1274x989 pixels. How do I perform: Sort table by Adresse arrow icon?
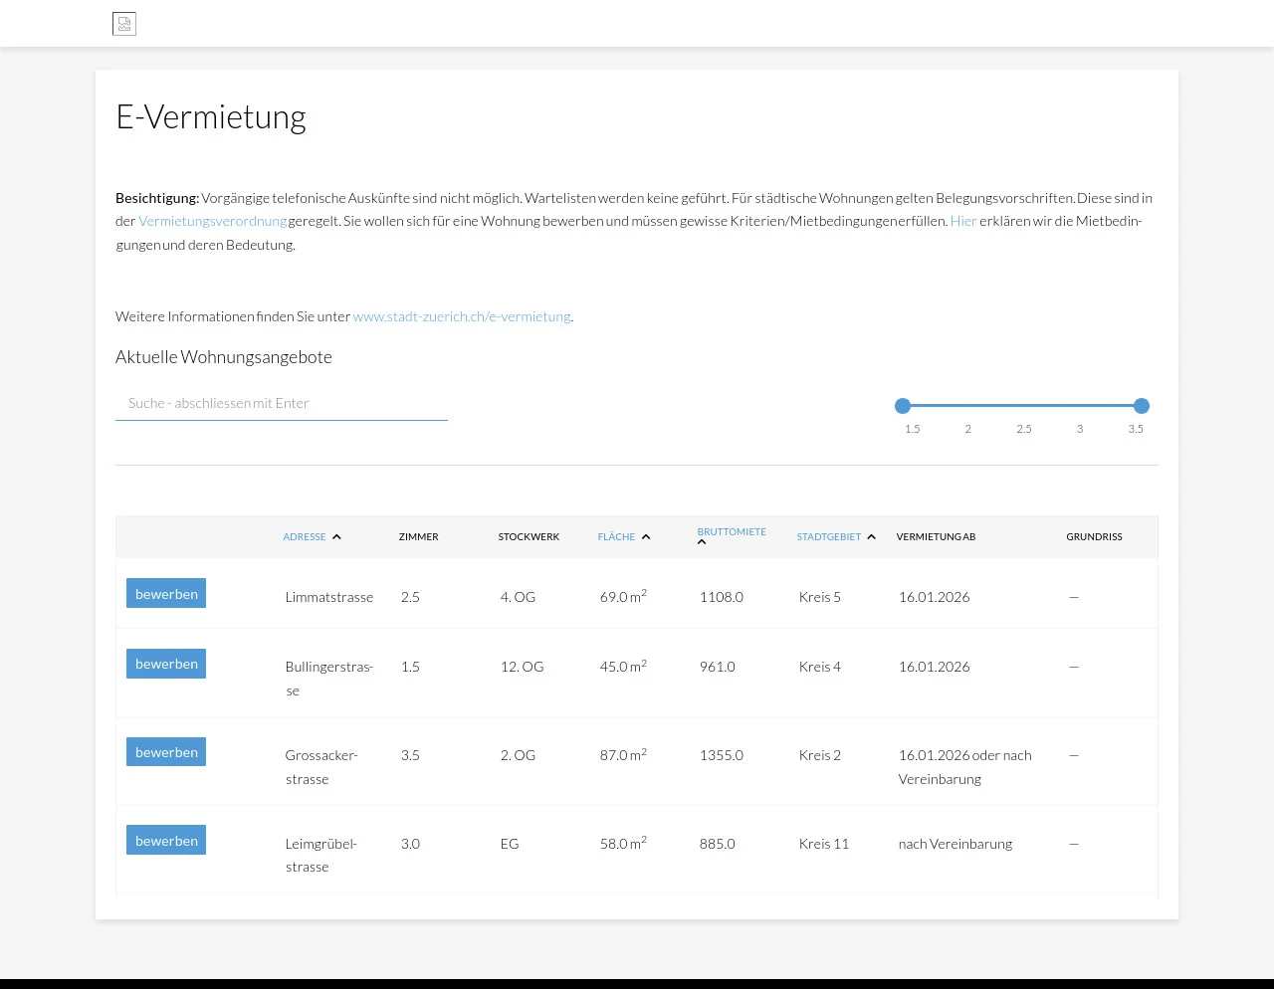(x=336, y=537)
